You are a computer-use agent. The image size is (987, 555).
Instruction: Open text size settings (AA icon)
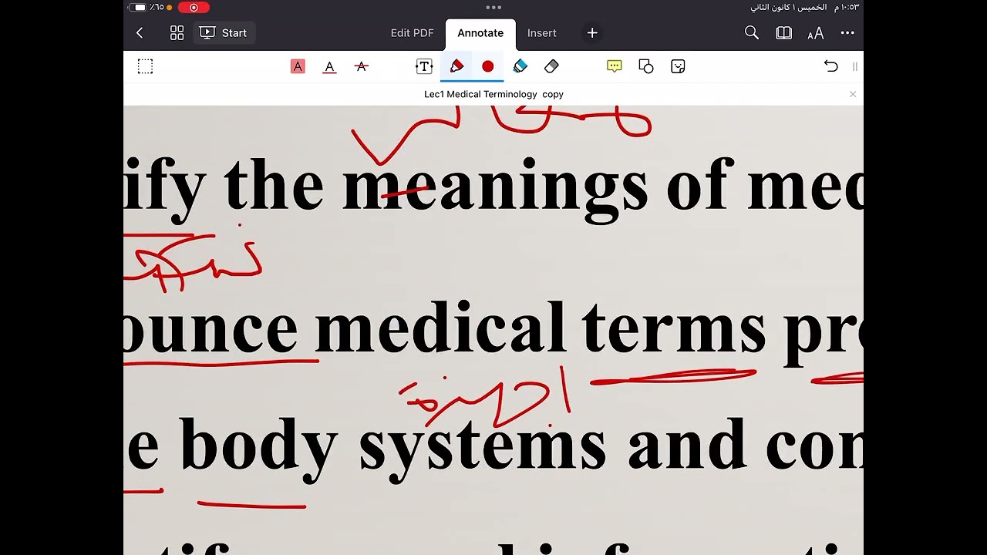(x=815, y=33)
